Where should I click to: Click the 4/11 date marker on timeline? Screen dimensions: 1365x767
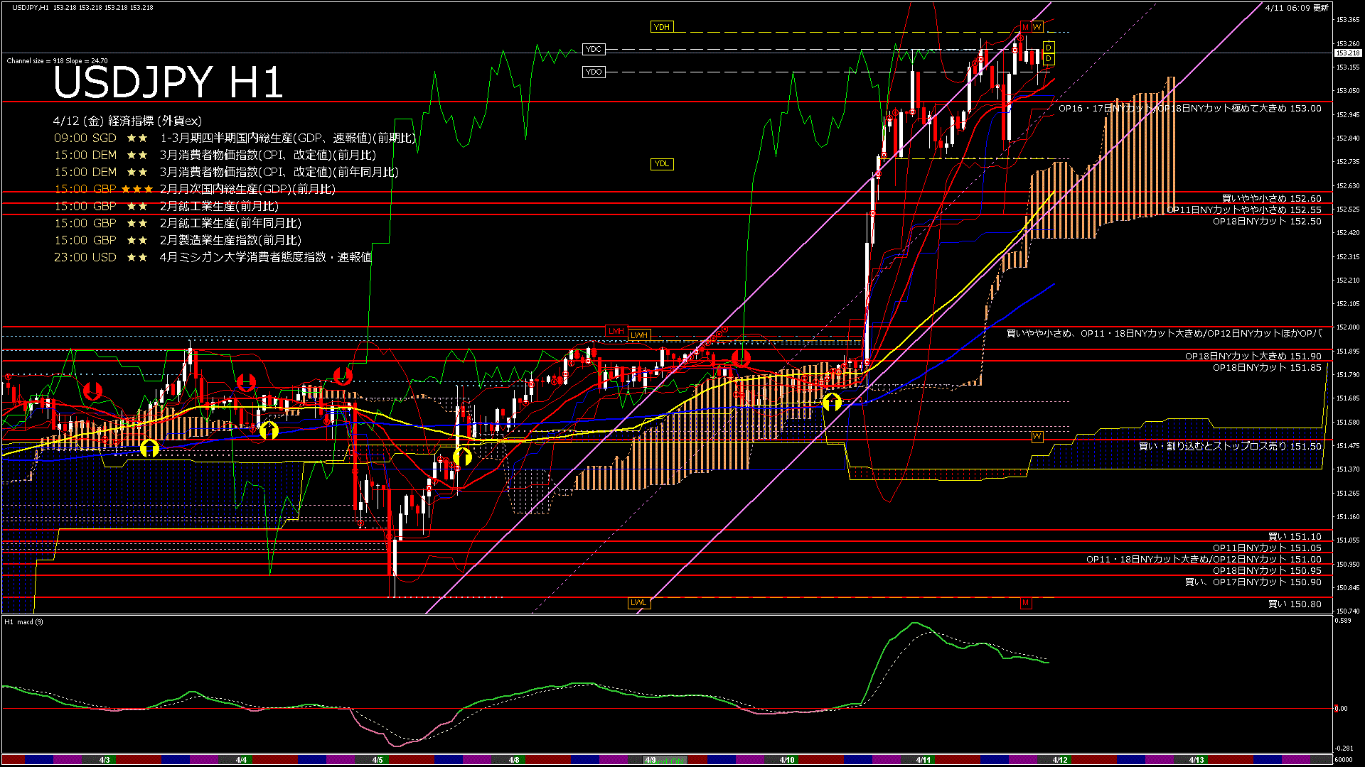(923, 760)
